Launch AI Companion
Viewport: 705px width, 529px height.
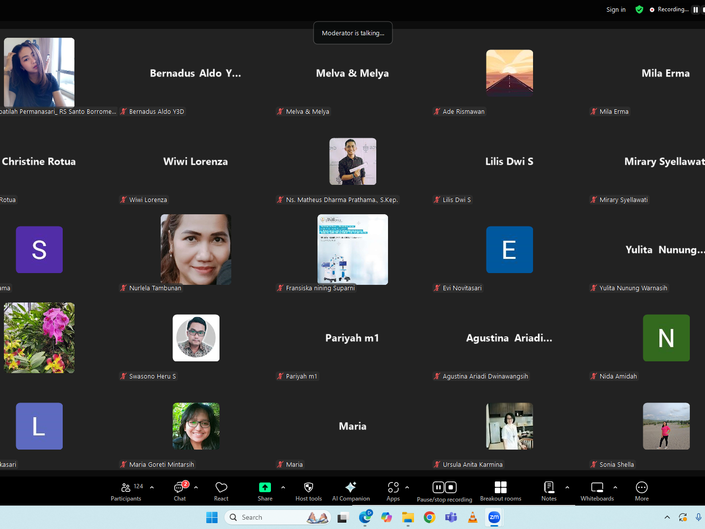tap(351, 491)
